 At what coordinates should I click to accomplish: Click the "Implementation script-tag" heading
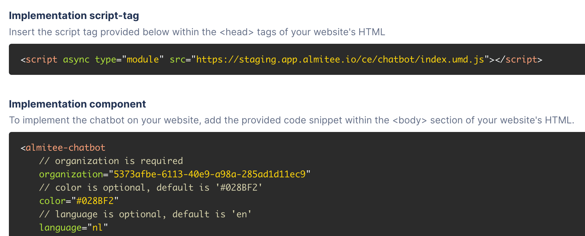(x=74, y=16)
